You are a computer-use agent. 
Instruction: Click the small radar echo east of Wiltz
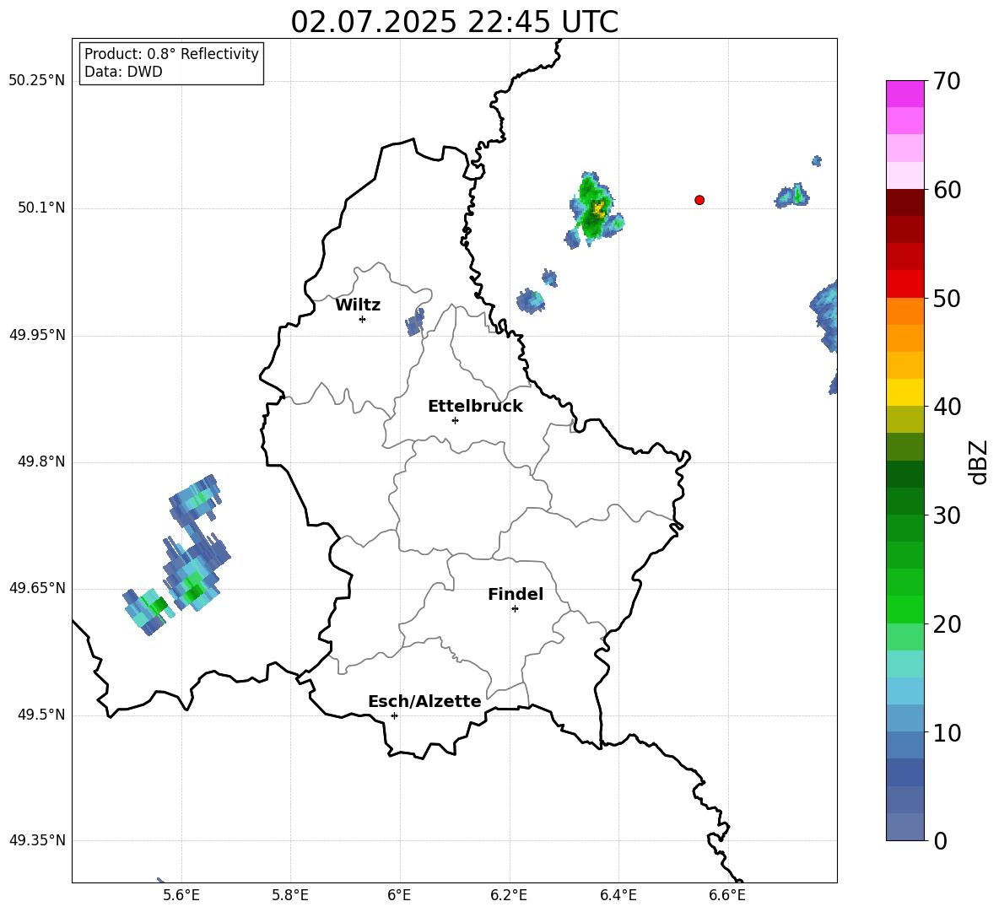pyautogui.click(x=415, y=323)
